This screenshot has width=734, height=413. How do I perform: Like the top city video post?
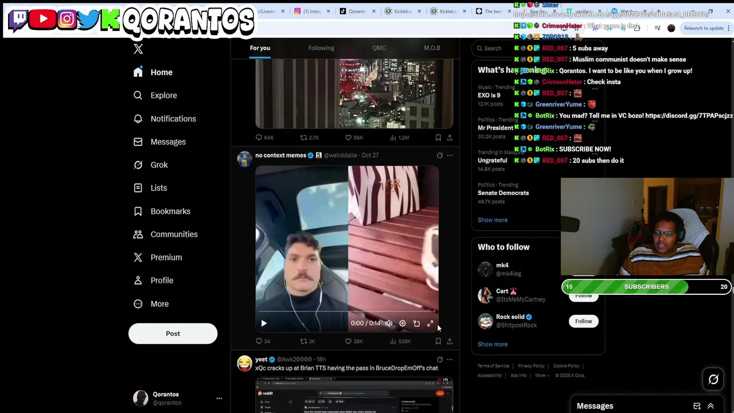pyautogui.click(x=353, y=138)
